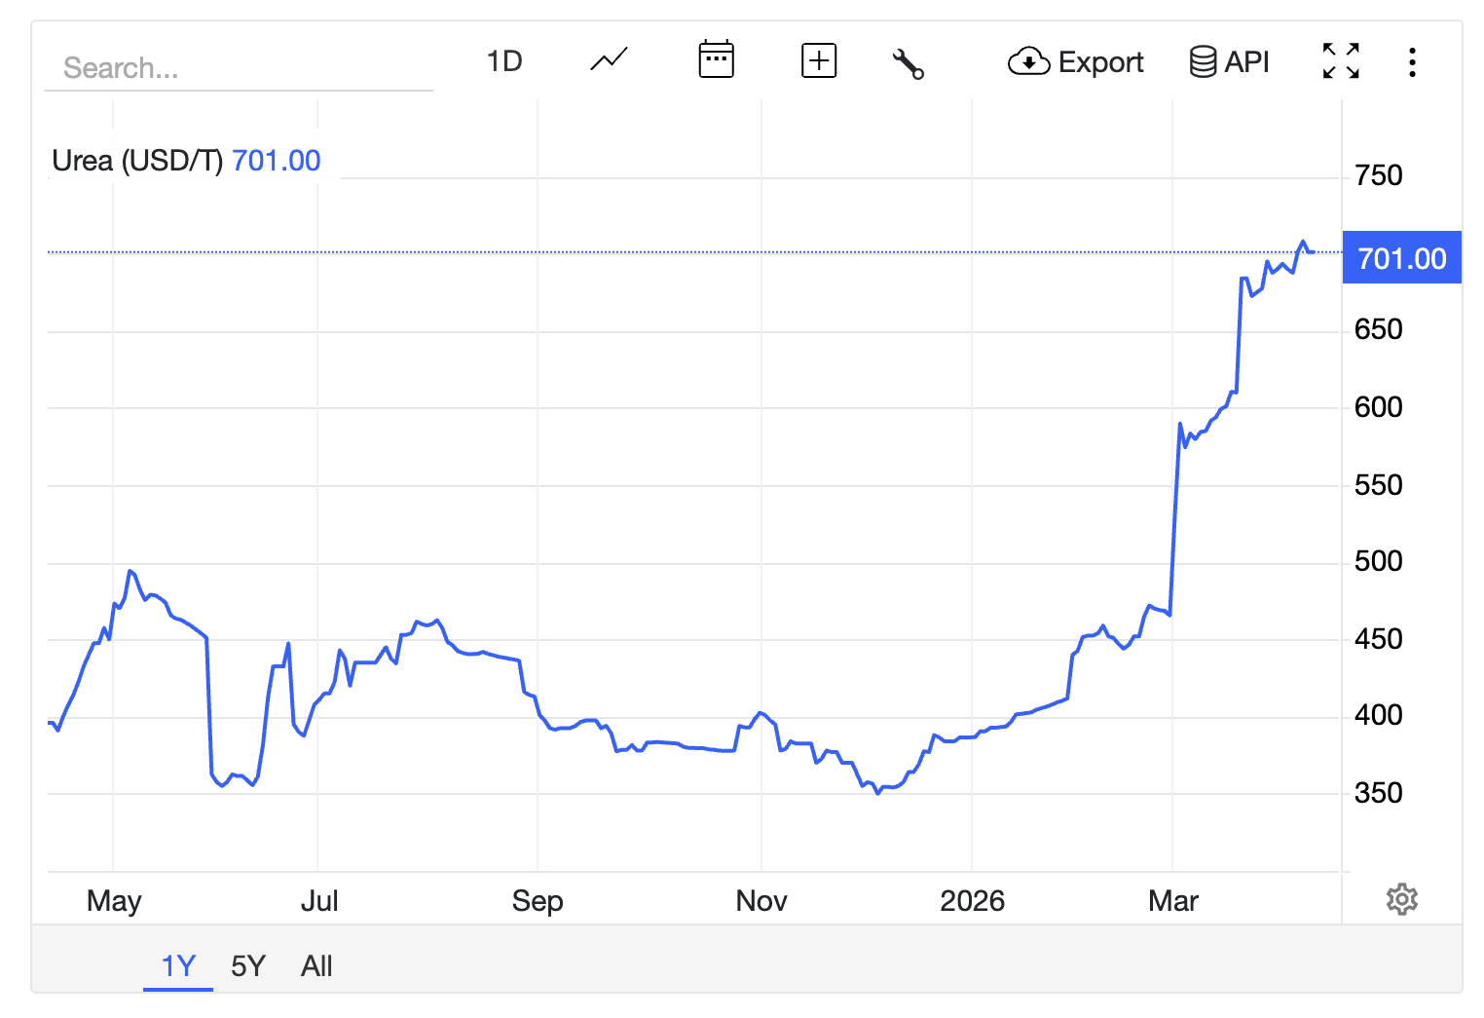Image resolution: width=1484 pixels, height=1018 pixels.
Task: Switch to the 5Y time range
Action: [x=248, y=965]
